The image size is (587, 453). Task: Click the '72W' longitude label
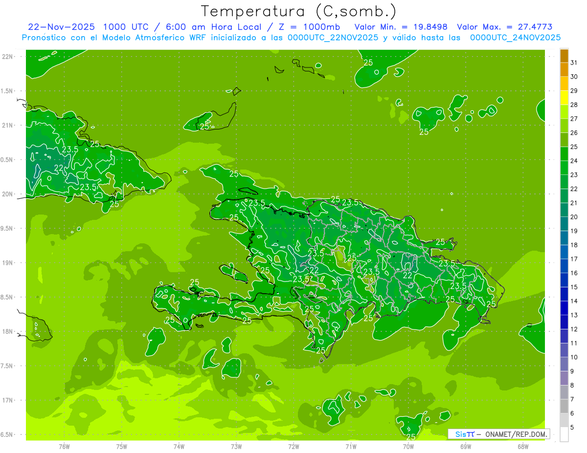293,446
